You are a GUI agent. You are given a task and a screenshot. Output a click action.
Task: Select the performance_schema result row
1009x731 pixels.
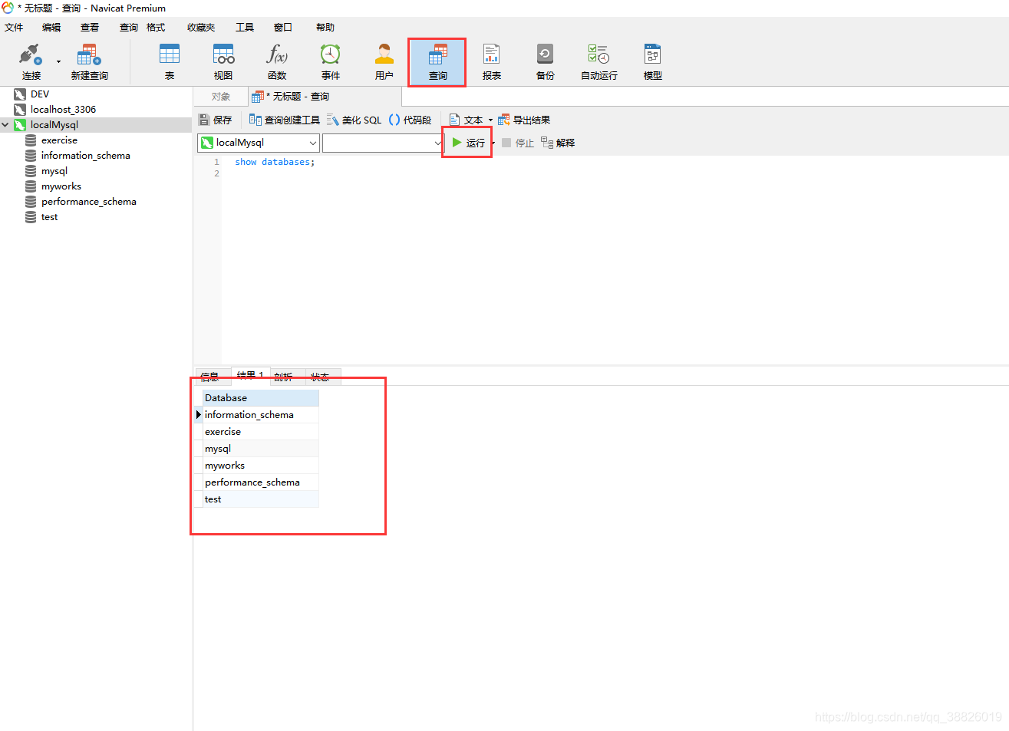[x=261, y=482]
